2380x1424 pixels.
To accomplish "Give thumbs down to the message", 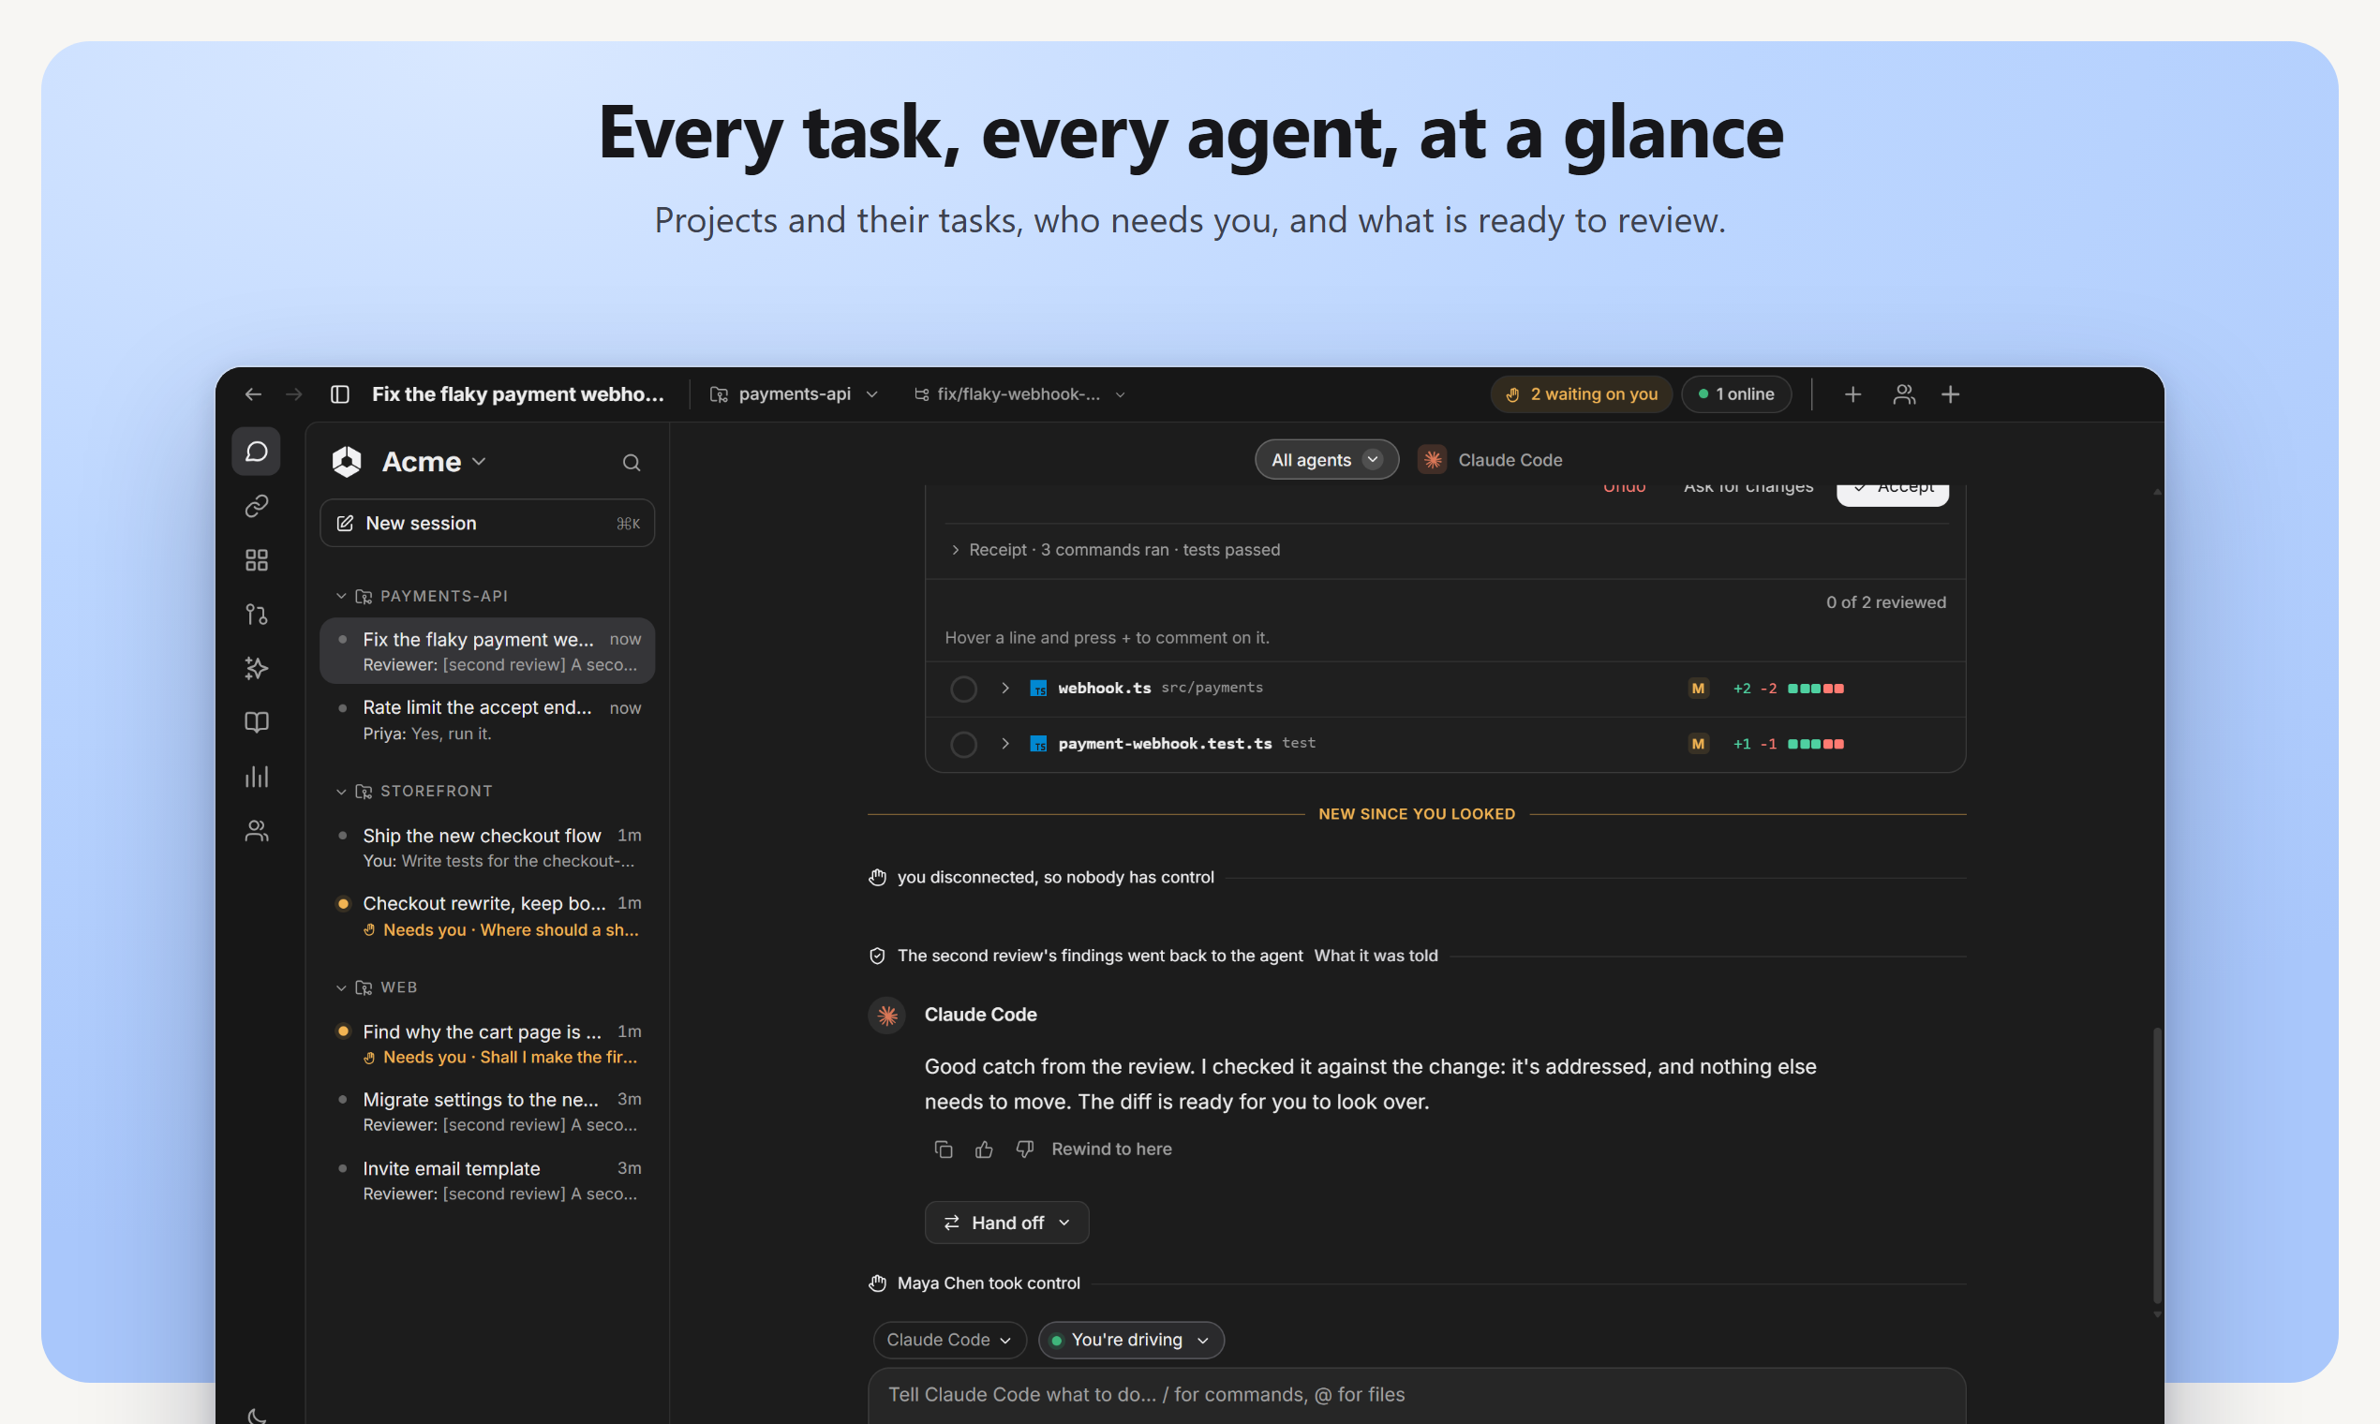I will pyautogui.click(x=1025, y=1150).
